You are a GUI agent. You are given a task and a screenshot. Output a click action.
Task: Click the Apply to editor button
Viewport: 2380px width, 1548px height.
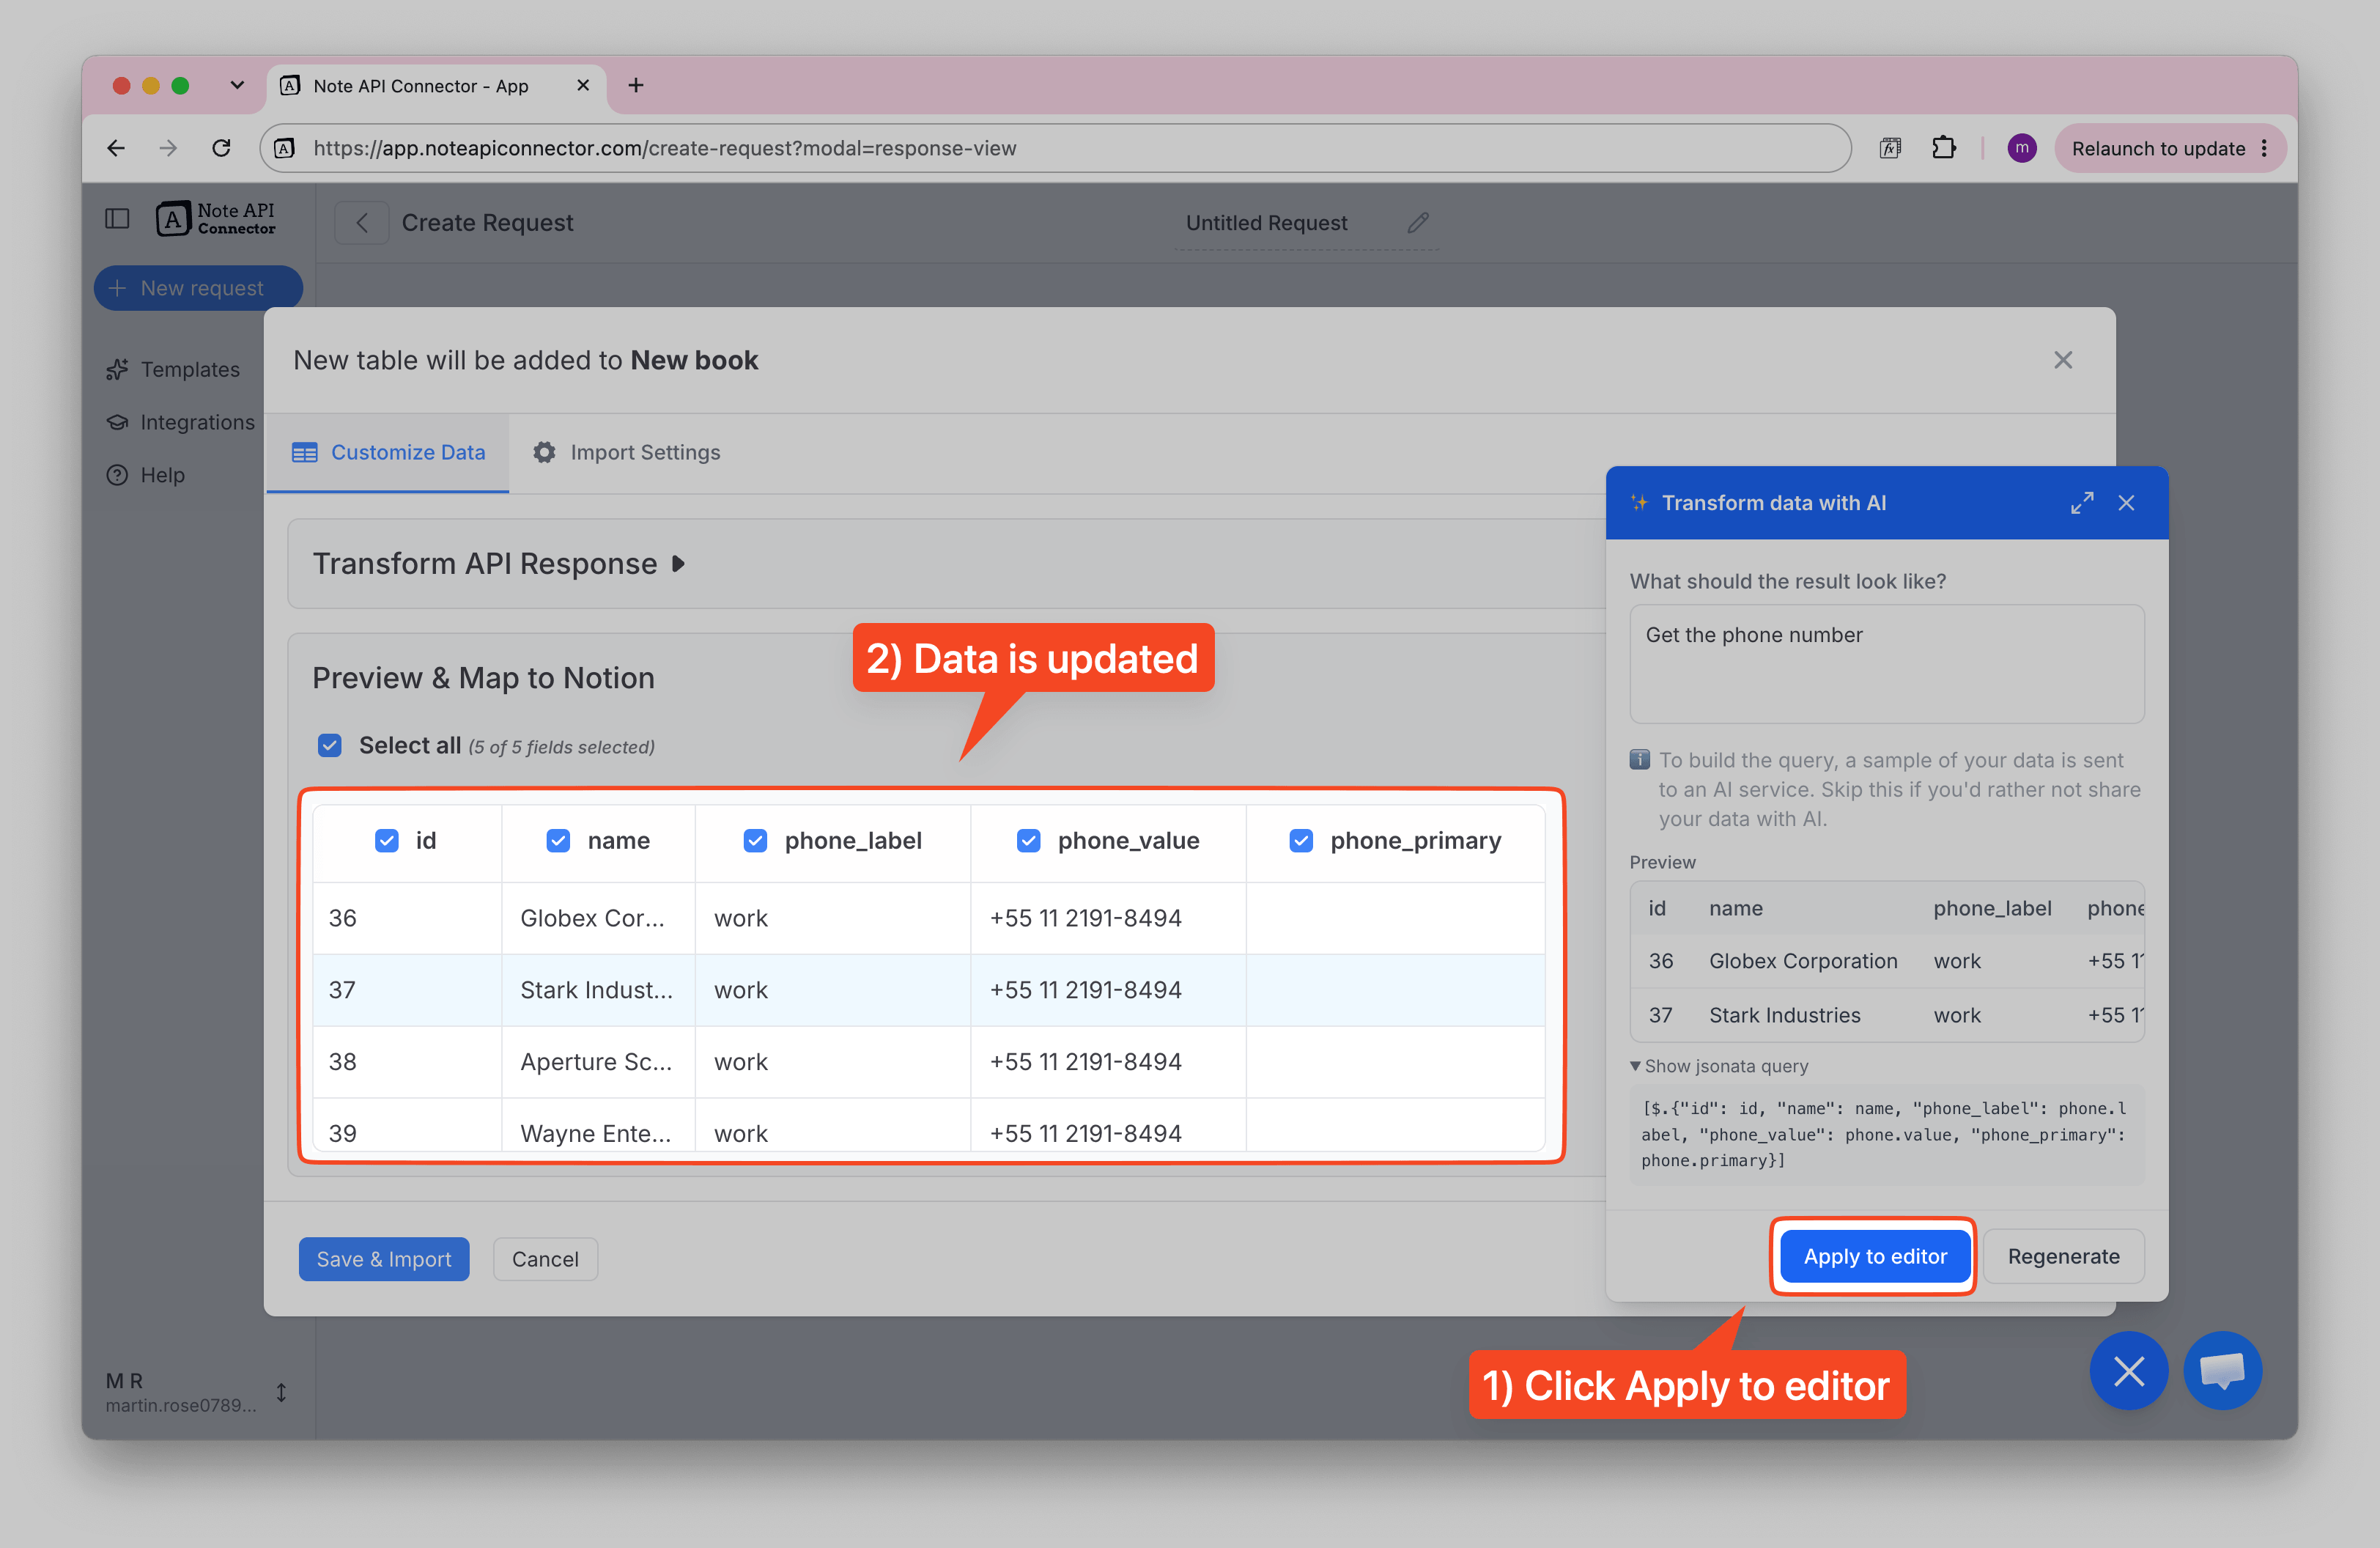(x=1874, y=1256)
